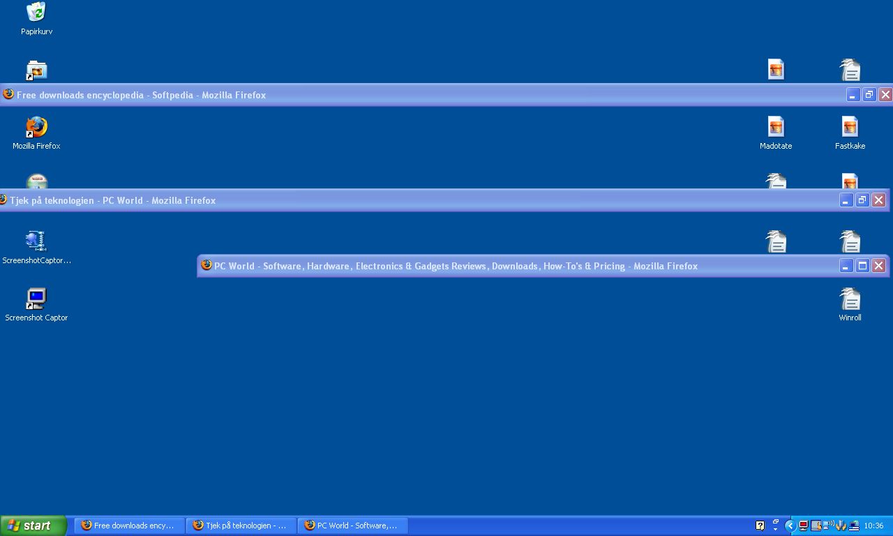Select the Fastkake desktop file icon
The width and height of the screenshot is (893, 536).
850,133
